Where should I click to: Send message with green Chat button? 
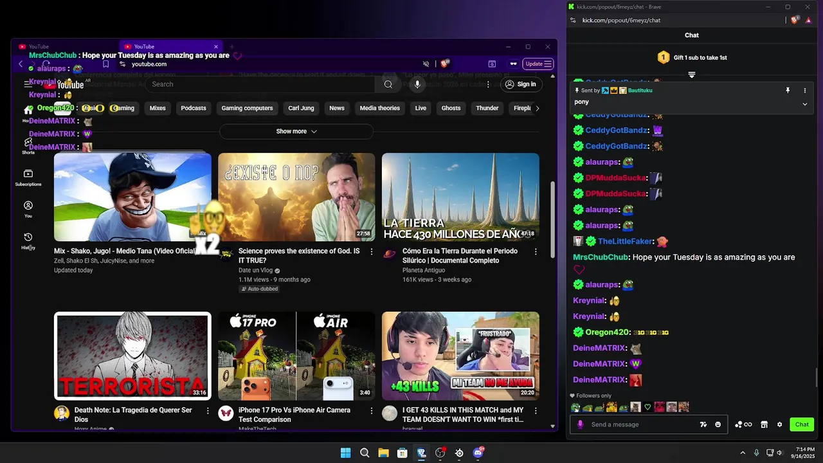[802, 424]
